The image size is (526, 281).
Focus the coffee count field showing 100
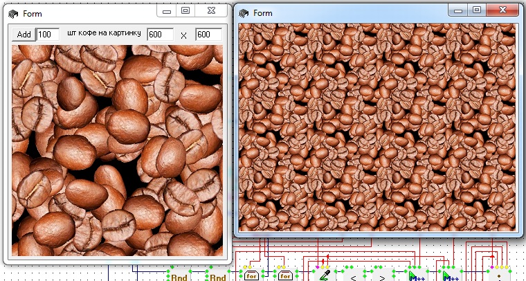tap(48, 34)
